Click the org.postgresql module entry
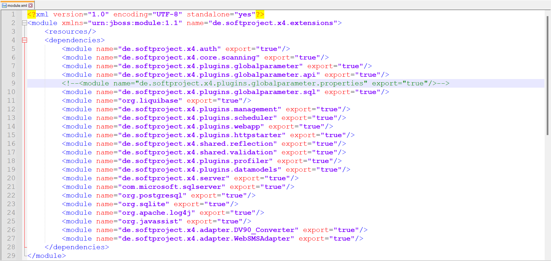The height and width of the screenshot is (261, 551). pyautogui.click(x=158, y=195)
